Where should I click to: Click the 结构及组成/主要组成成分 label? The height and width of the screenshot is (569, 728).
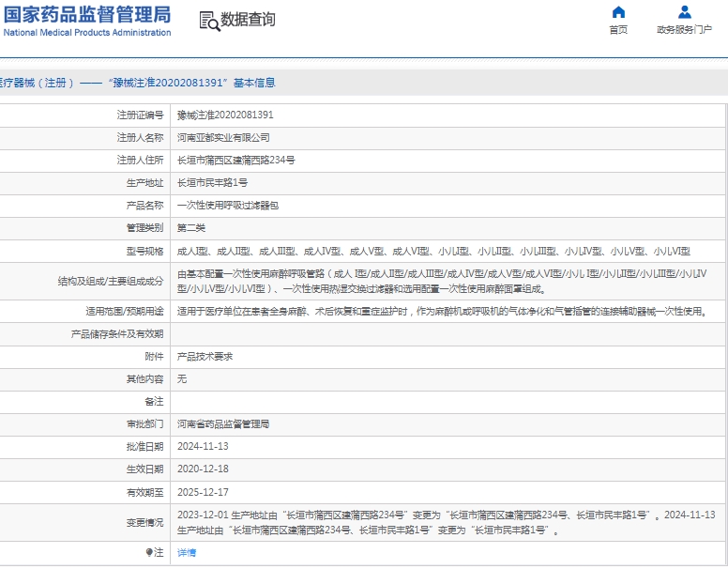coord(111,282)
